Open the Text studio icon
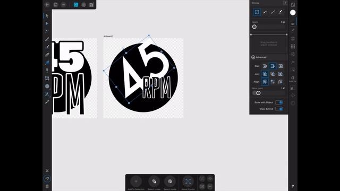 click(293, 79)
